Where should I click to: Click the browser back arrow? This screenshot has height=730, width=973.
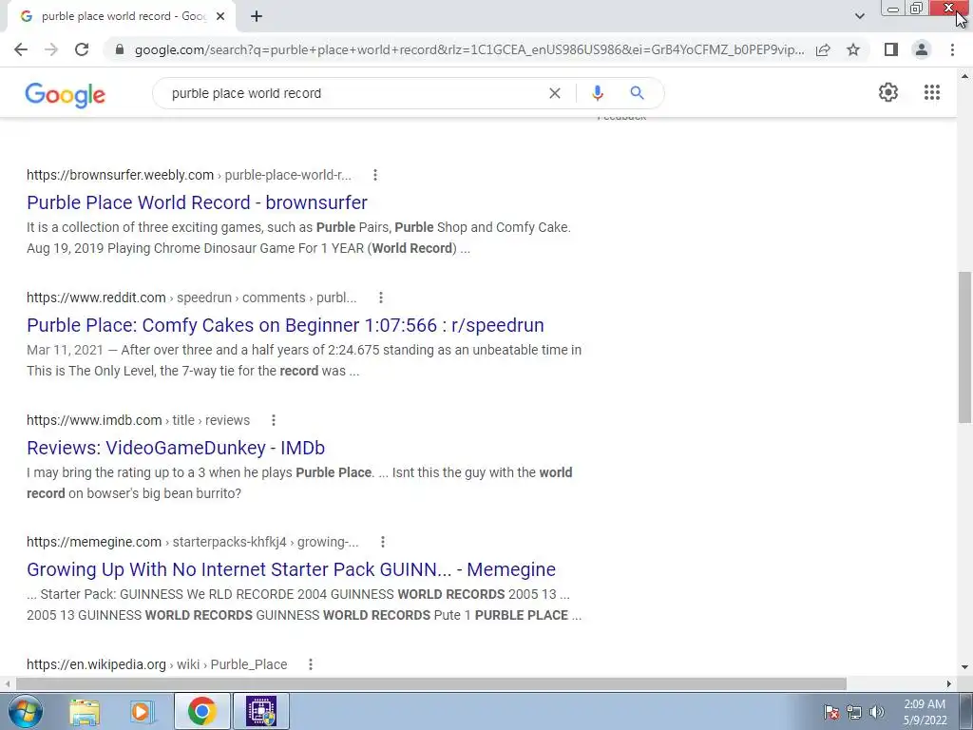pyautogui.click(x=21, y=49)
